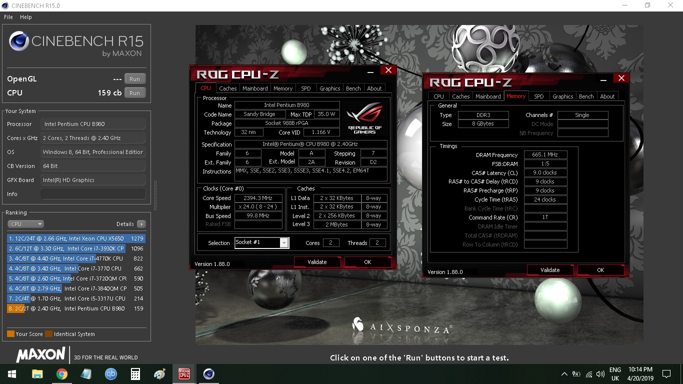Switch to Graphics tab in left CPU-Z window
The image size is (683, 384).
point(330,88)
